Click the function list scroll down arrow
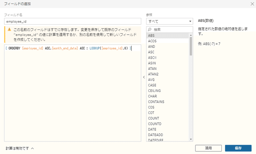Viewport: 256px width, 154px height. coord(191,139)
